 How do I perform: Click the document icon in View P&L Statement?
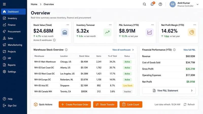tap(154, 91)
